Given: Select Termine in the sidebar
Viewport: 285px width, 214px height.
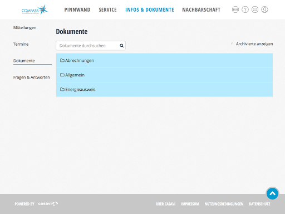Looking at the screenshot, I should click(21, 44).
